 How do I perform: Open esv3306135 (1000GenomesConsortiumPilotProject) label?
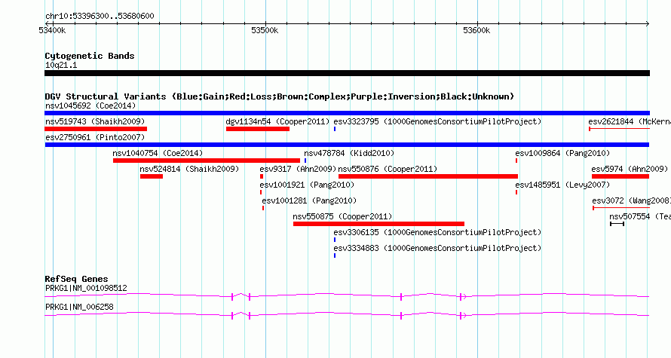click(437, 232)
